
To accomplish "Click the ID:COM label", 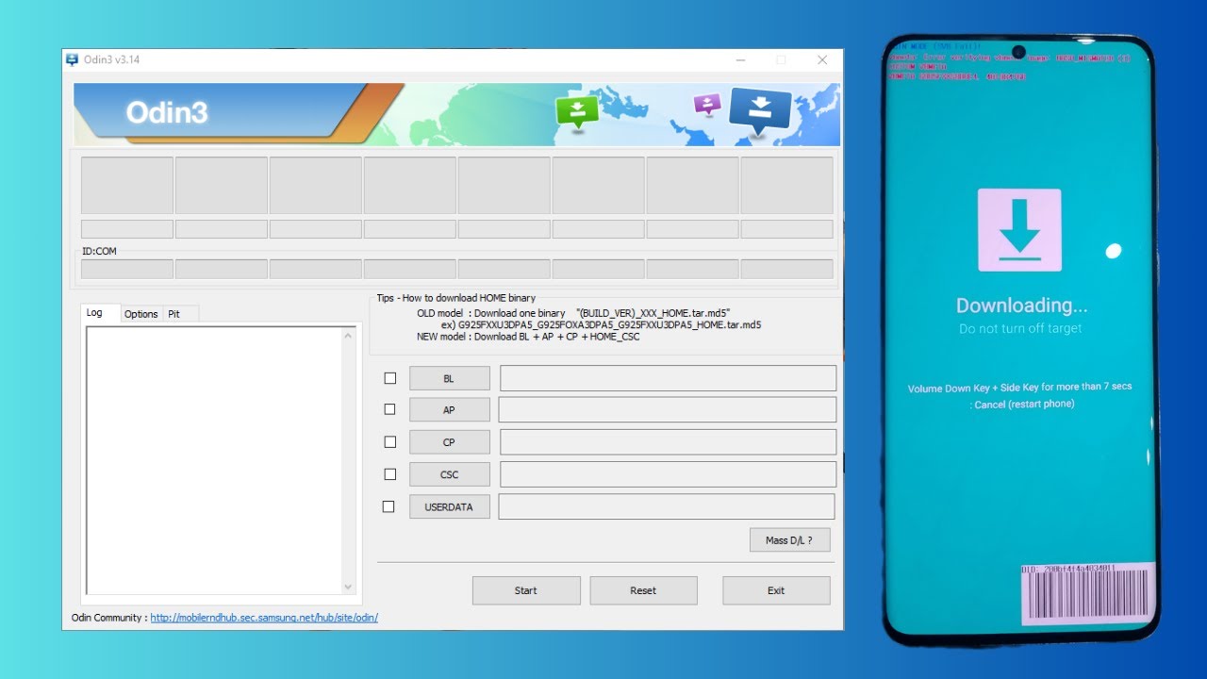I will pos(100,252).
